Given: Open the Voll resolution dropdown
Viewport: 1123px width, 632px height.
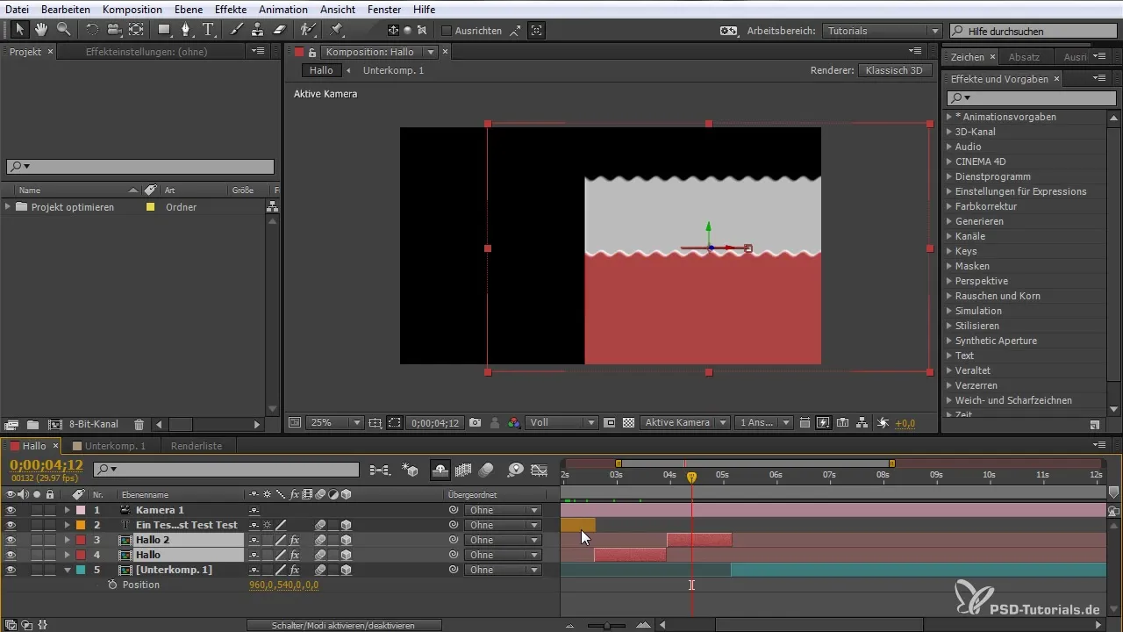Looking at the screenshot, I should [562, 422].
